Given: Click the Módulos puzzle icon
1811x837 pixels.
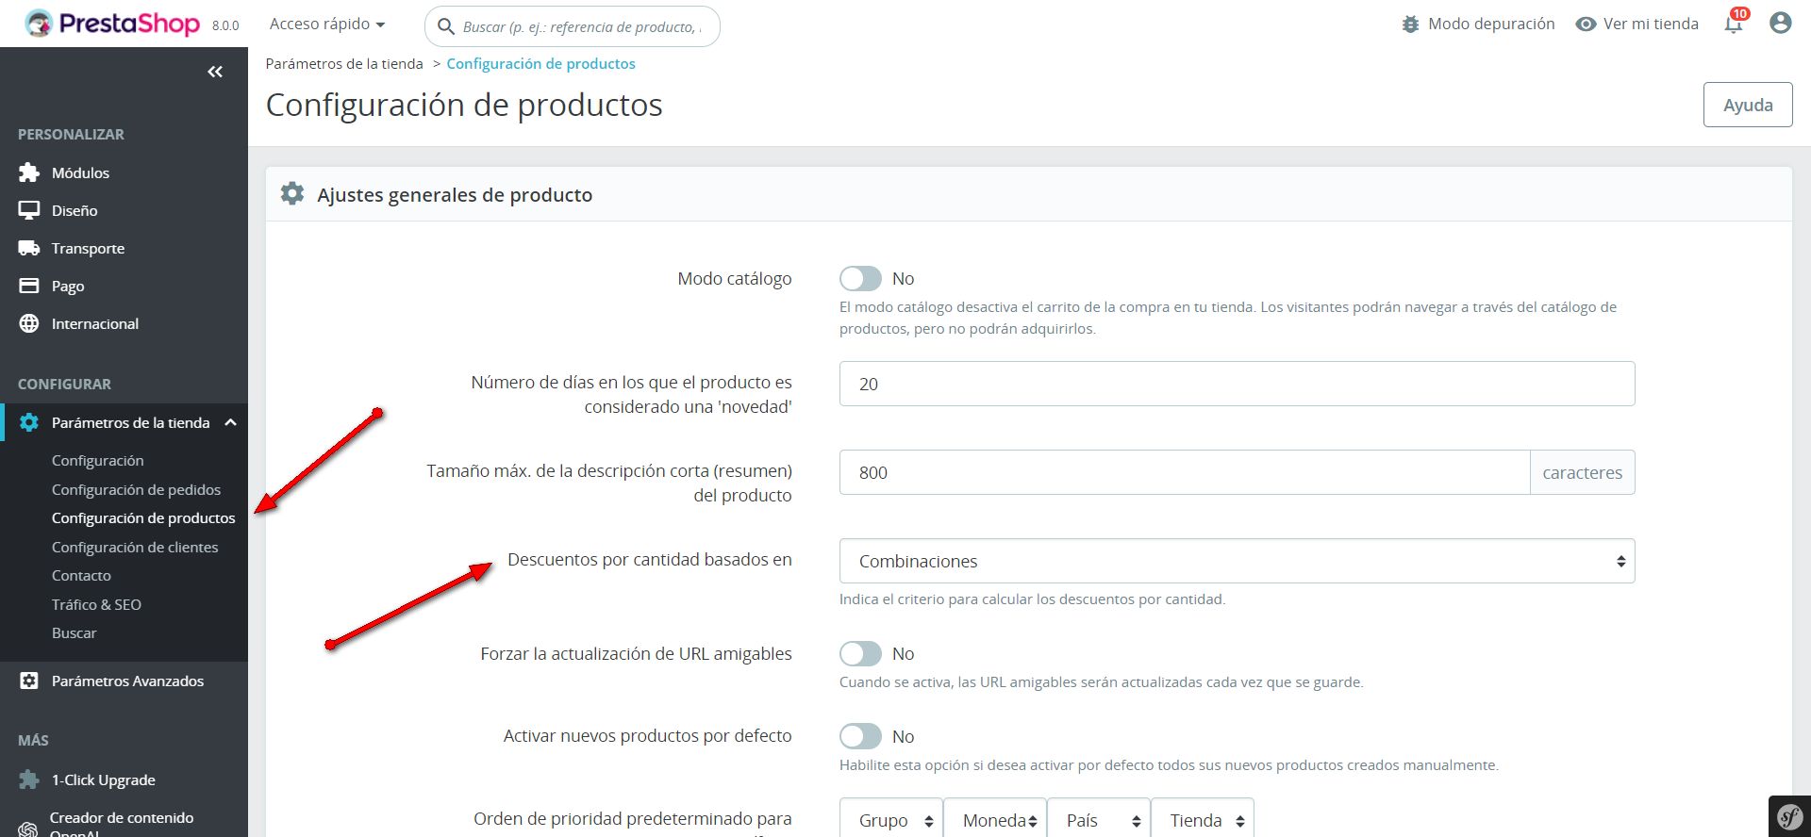Looking at the screenshot, I should pyautogui.click(x=29, y=172).
